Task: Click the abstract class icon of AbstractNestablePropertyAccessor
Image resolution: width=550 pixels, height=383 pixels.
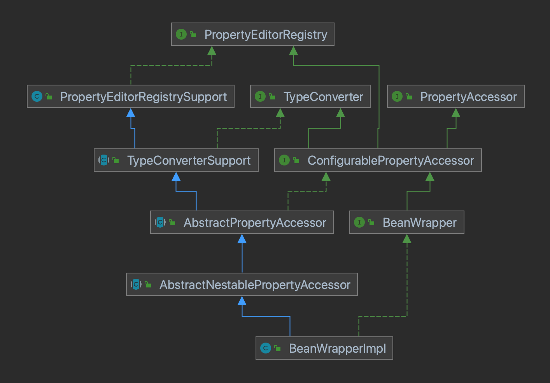Action: coord(136,284)
